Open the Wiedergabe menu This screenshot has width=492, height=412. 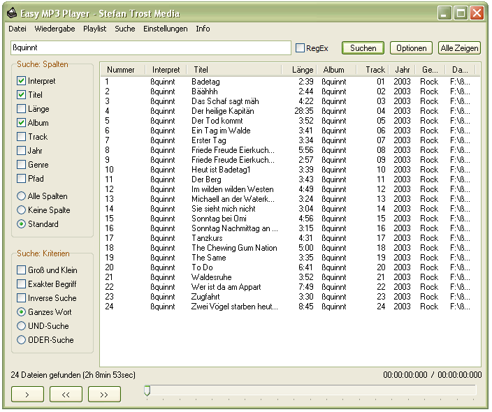(55, 29)
